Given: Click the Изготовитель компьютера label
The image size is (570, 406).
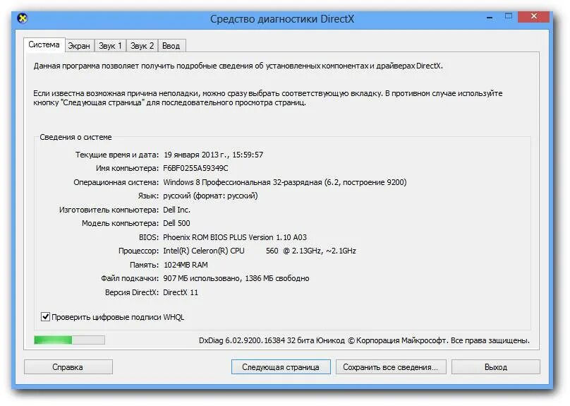Looking at the screenshot, I should 109,210.
